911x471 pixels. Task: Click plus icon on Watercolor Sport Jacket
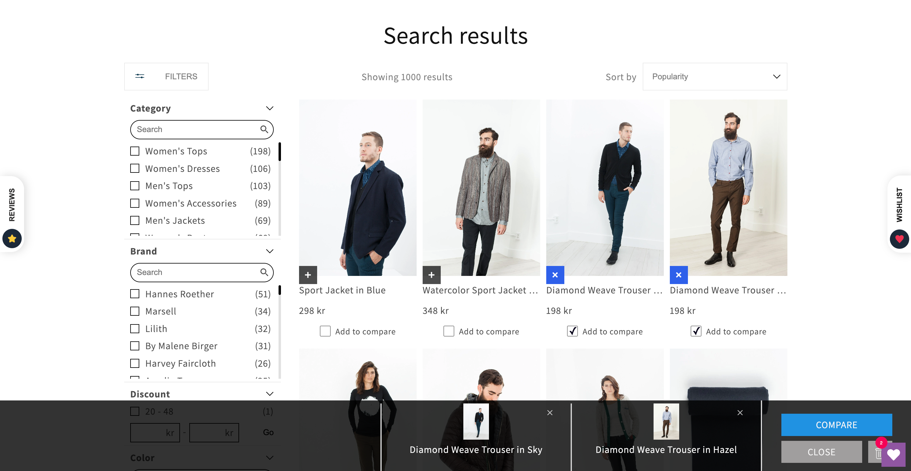pyautogui.click(x=431, y=275)
